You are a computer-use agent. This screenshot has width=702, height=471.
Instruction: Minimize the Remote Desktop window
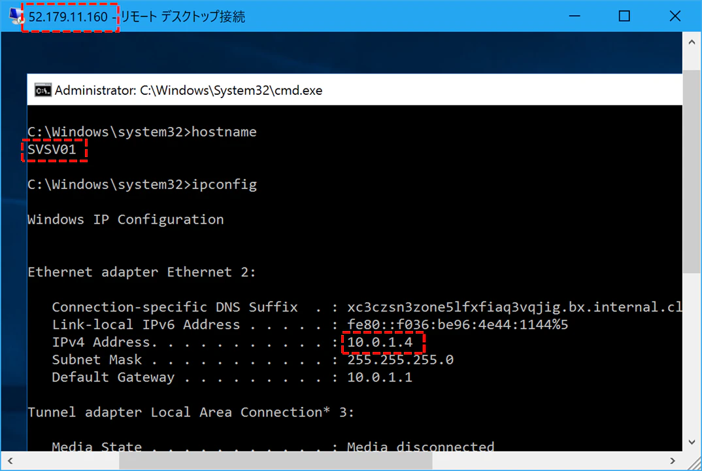tap(575, 16)
